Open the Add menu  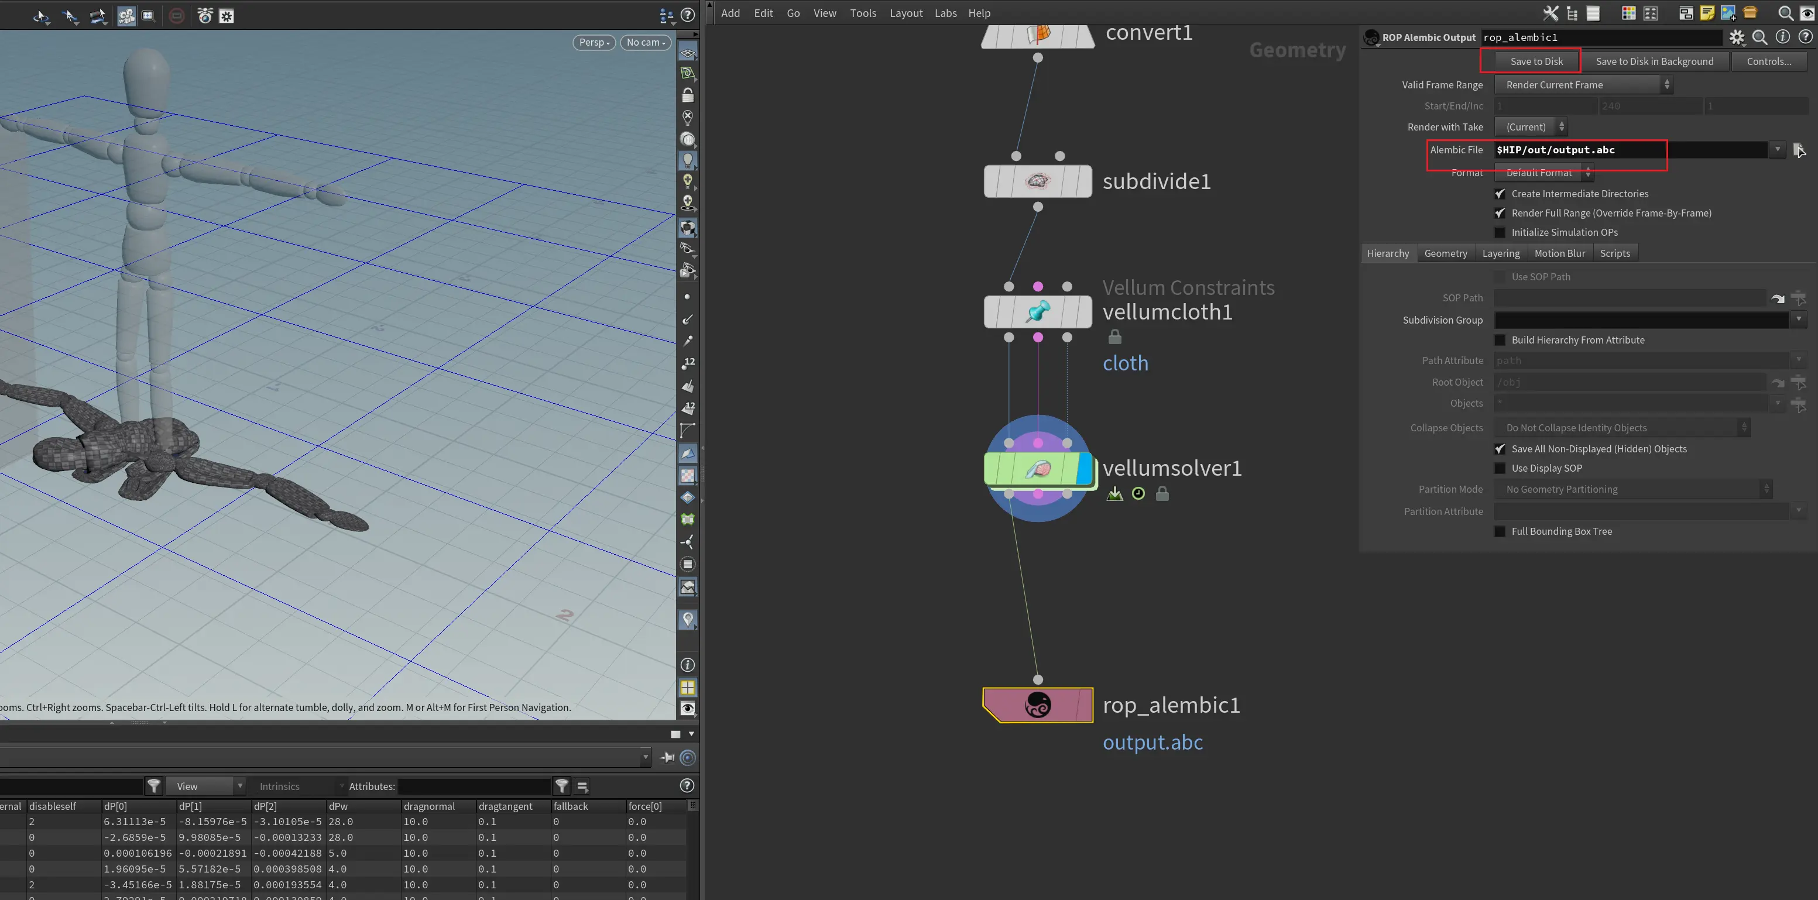730,13
